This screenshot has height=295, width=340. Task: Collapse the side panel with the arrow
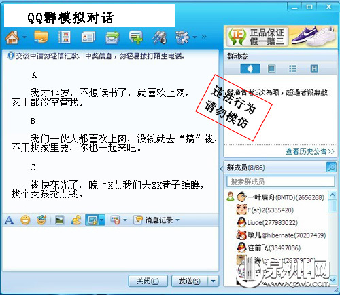pyautogui.click(x=221, y=168)
